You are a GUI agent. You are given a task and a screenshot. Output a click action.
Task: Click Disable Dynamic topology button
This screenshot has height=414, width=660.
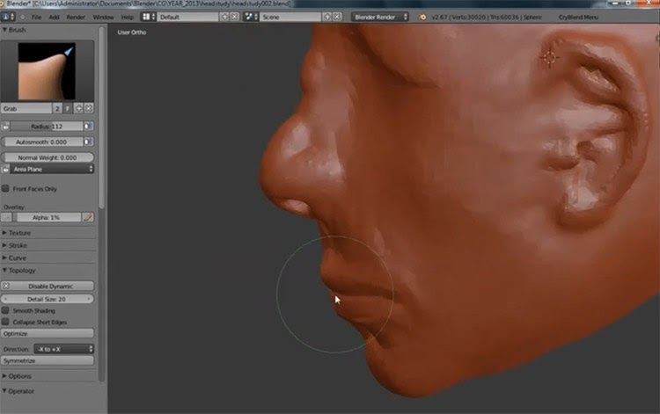coord(48,286)
